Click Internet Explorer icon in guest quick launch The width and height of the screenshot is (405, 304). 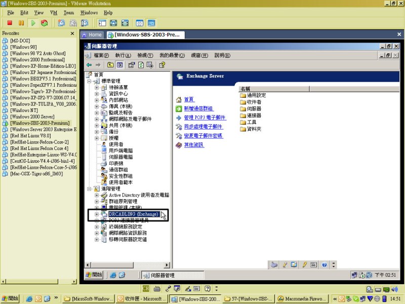click(x=113, y=275)
